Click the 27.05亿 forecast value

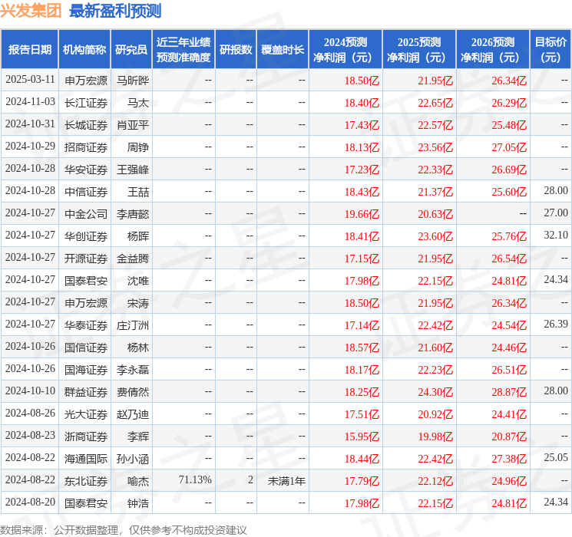click(x=509, y=147)
